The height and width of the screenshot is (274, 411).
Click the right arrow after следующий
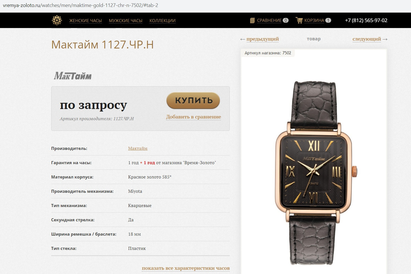[385, 39]
